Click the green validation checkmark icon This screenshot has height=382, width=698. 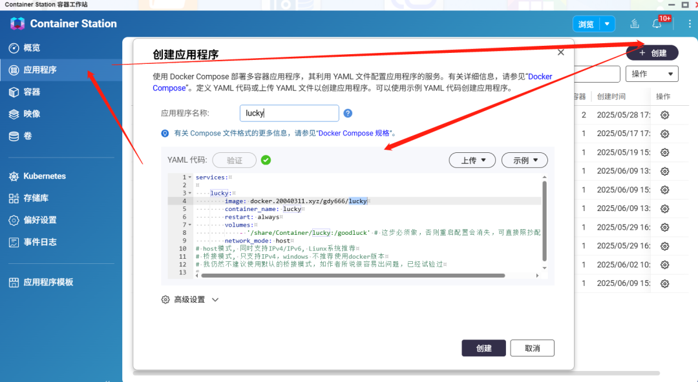point(266,160)
